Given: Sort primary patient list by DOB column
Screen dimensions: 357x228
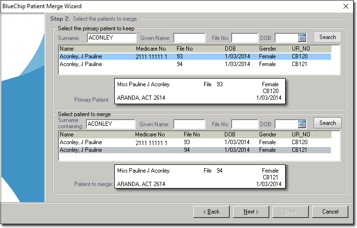Looking at the screenshot, I should pos(231,49).
